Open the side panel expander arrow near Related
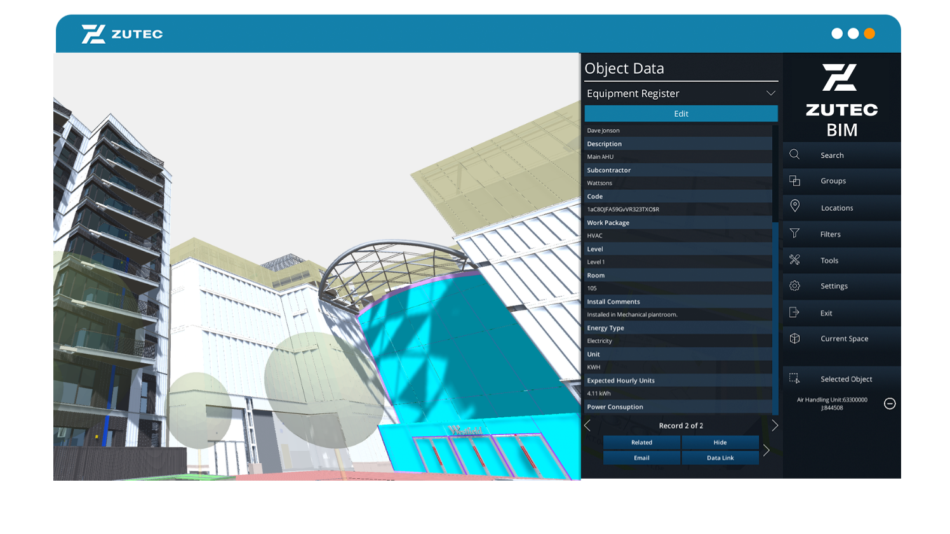950x534 pixels. pyautogui.click(x=766, y=450)
